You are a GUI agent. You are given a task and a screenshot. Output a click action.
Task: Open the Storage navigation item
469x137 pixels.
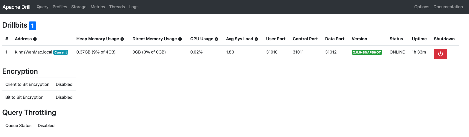[x=79, y=7]
